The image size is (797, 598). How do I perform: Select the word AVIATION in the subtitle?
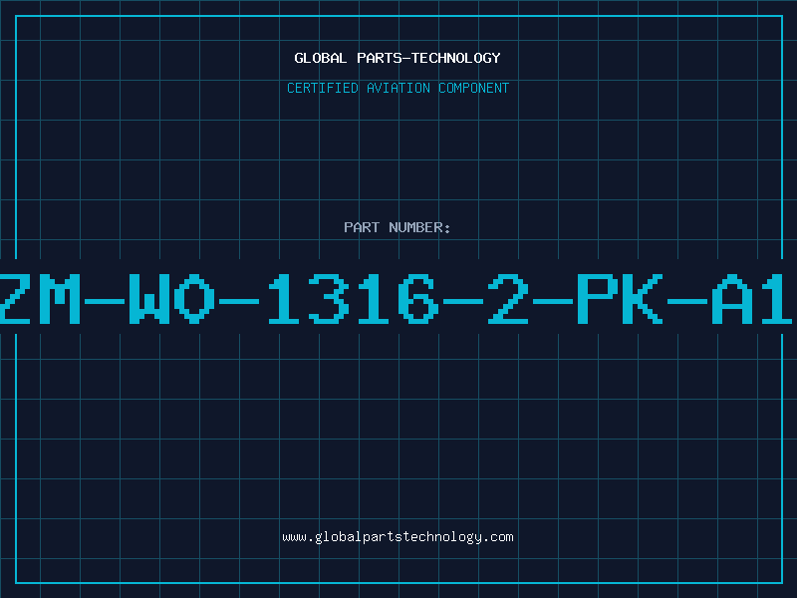(398, 88)
